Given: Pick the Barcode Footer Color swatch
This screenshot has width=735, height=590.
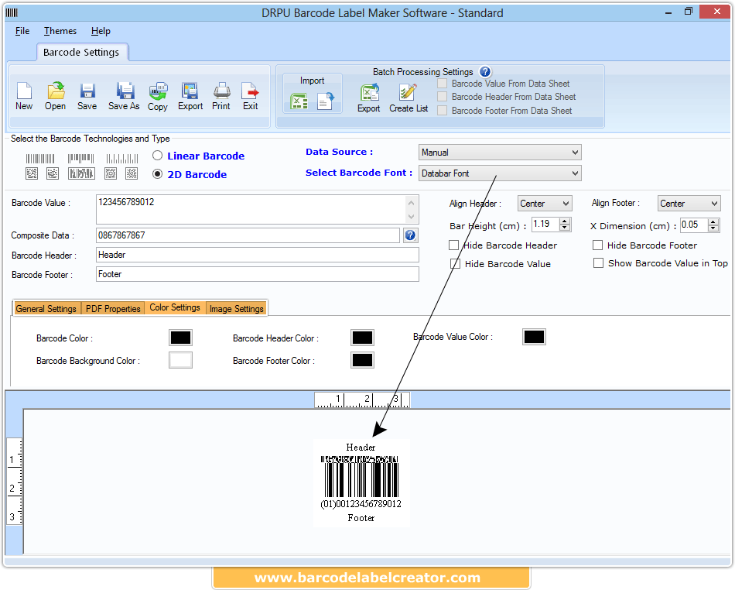Looking at the screenshot, I should tap(362, 360).
